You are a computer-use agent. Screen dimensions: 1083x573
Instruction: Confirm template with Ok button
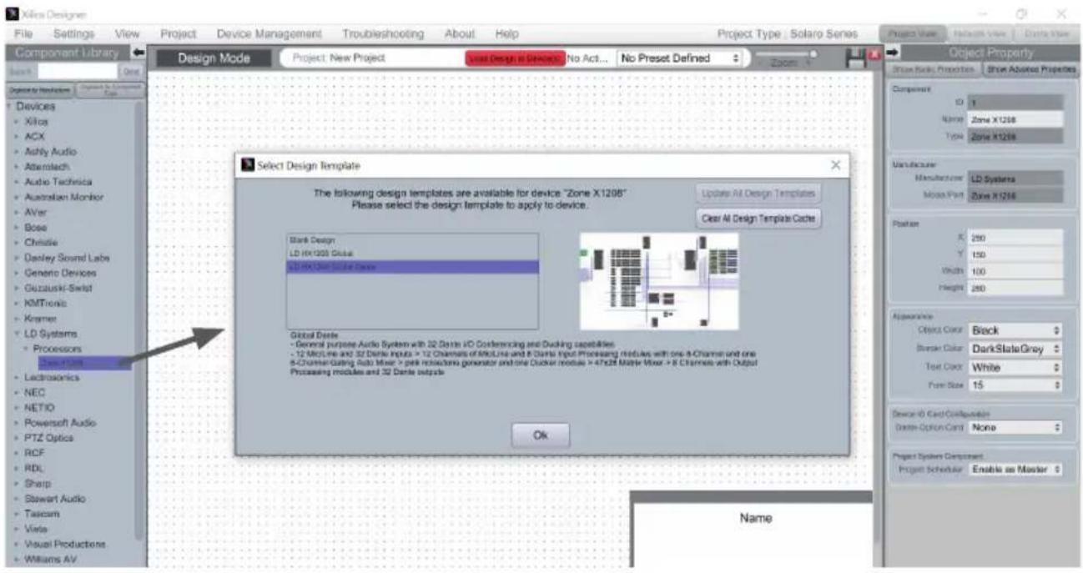tap(541, 435)
